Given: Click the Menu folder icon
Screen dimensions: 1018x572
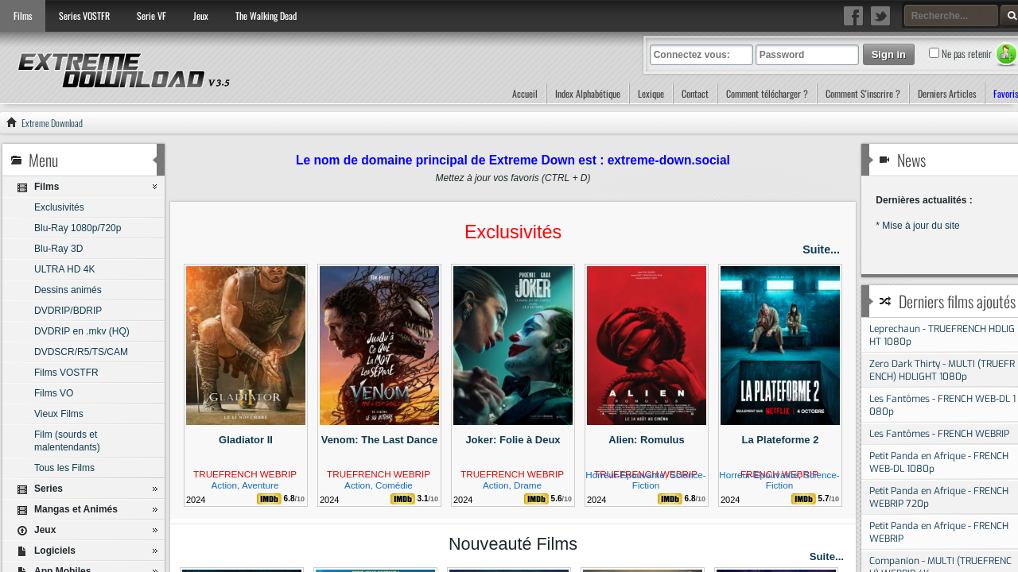Looking at the screenshot, I should click(16, 160).
